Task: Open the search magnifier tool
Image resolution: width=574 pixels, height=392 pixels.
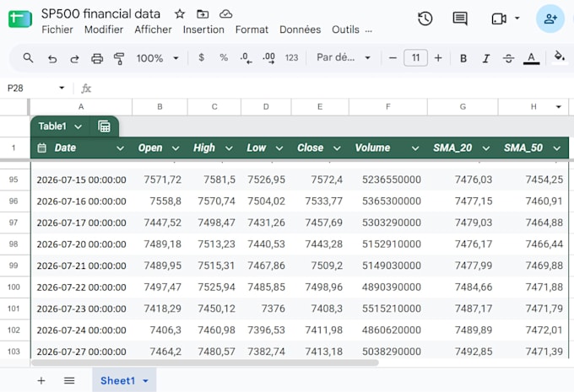Action: (x=28, y=58)
